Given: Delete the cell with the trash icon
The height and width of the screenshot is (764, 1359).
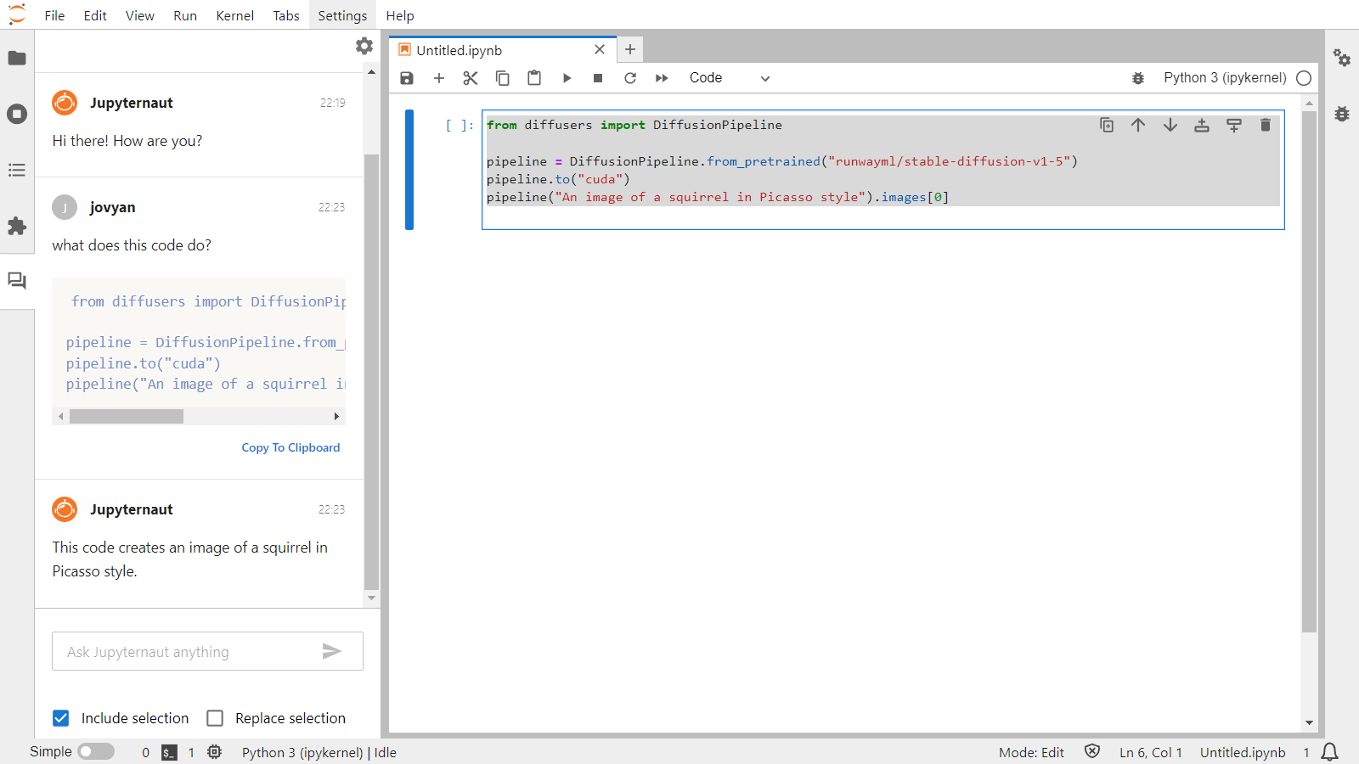Looking at the screenshot, I should coord(1265,125).
